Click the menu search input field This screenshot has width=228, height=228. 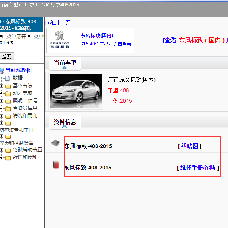pos(22,49)
